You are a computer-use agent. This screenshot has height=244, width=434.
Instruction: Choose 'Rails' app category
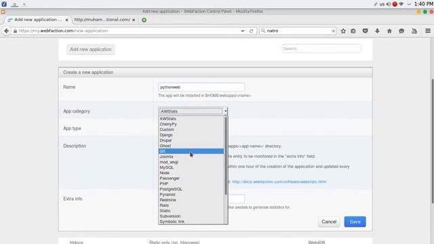pyautogui.click(x=191, y=205)
